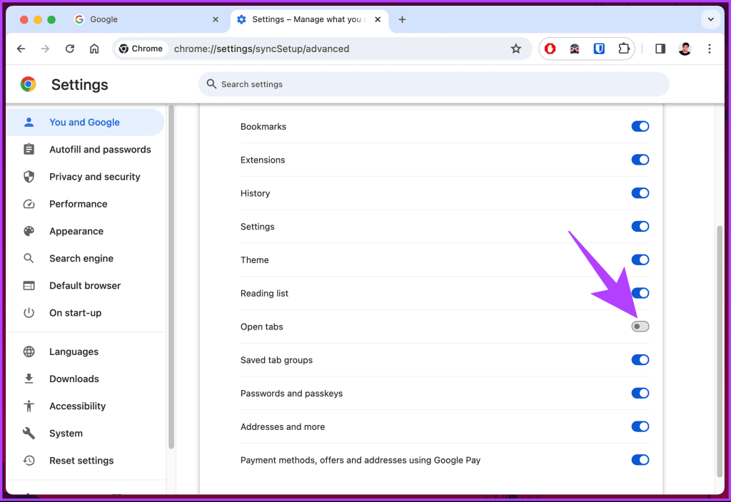Select Autofill and passwords in the sidebar

[x=99, y=149]
